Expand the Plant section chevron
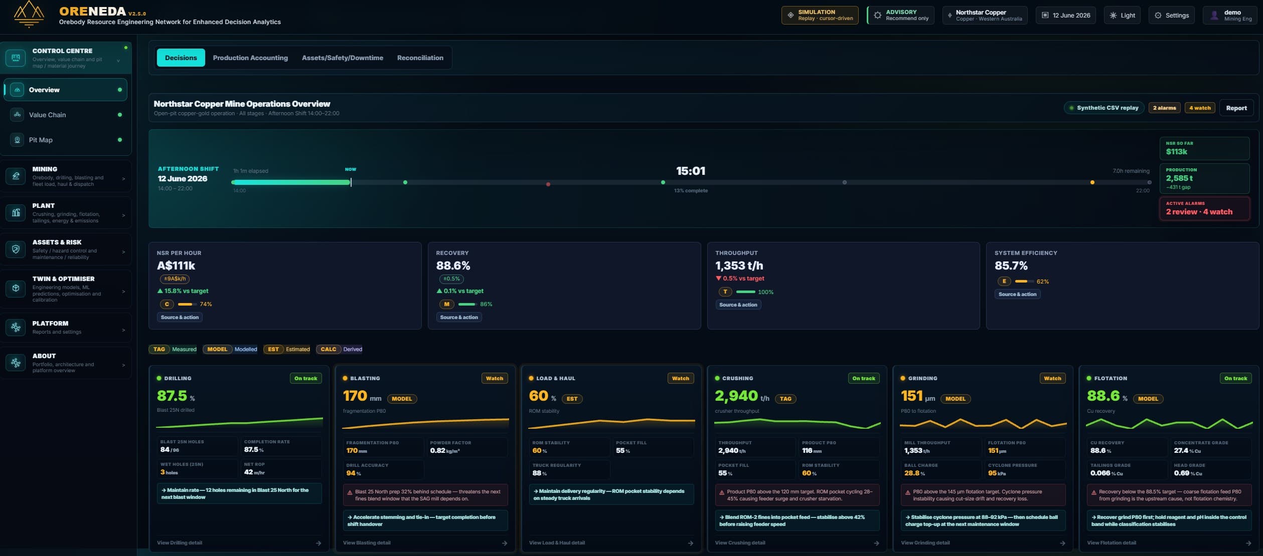The width and height of the screenshot is (1263, 556). [123, 215]
